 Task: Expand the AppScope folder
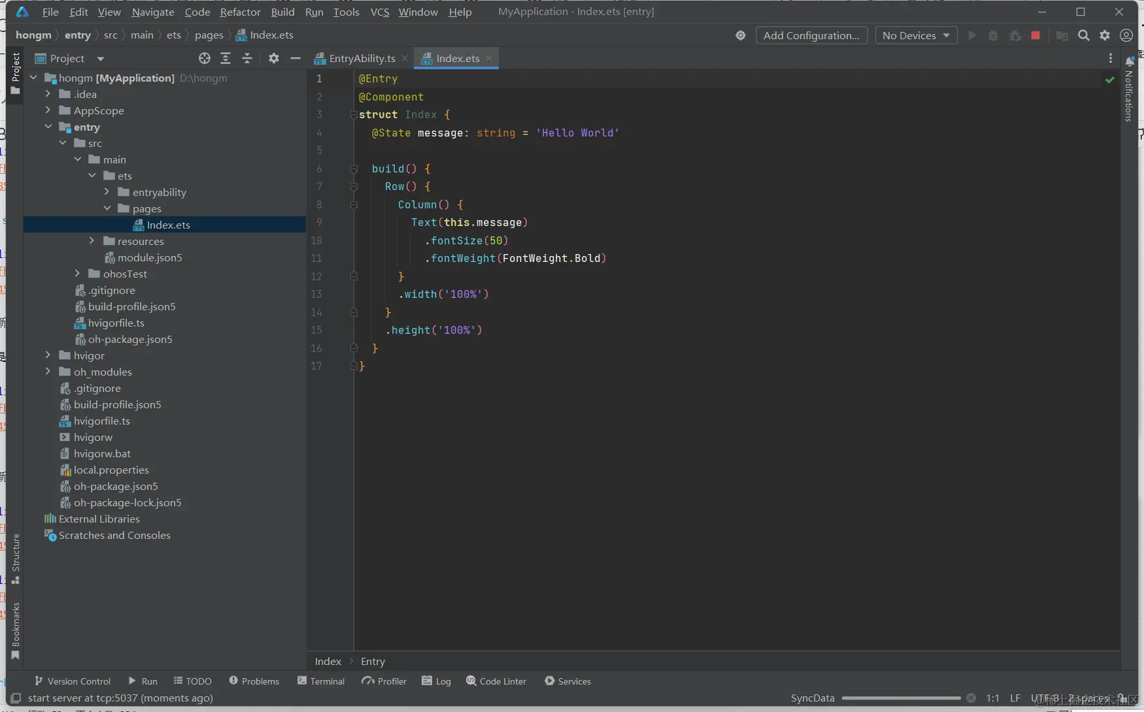click(x=48, y=110)
